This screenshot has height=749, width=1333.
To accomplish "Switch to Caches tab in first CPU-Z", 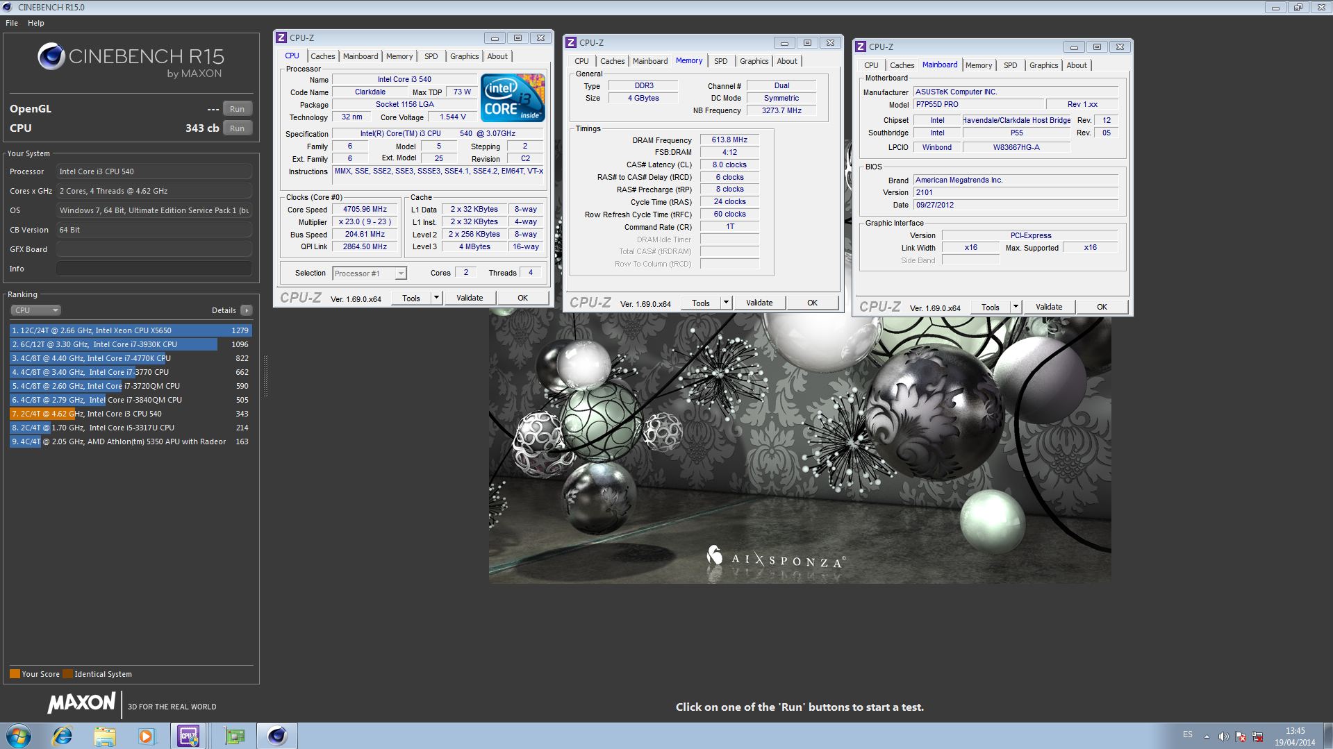I will (322, 56).
